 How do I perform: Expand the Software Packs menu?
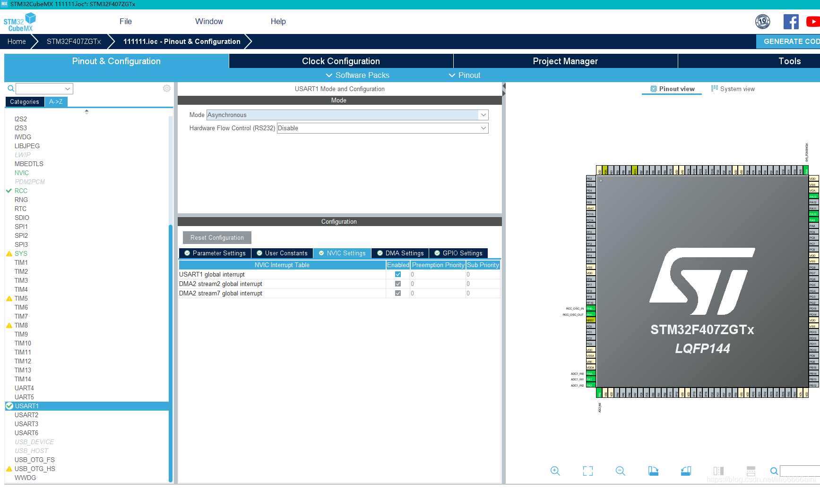coord(357,75)
